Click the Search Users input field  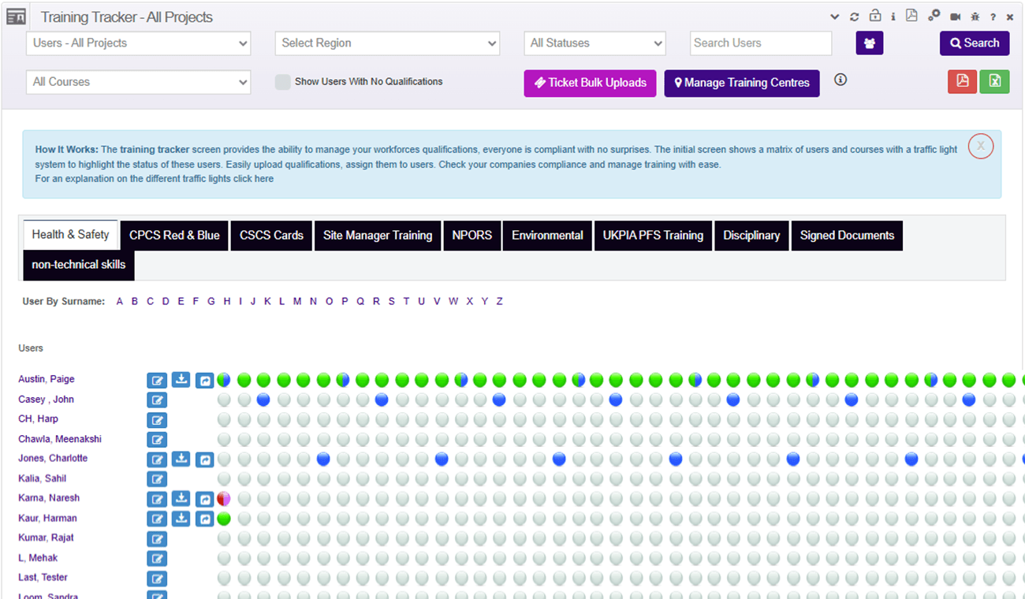(x=760, y=43)
